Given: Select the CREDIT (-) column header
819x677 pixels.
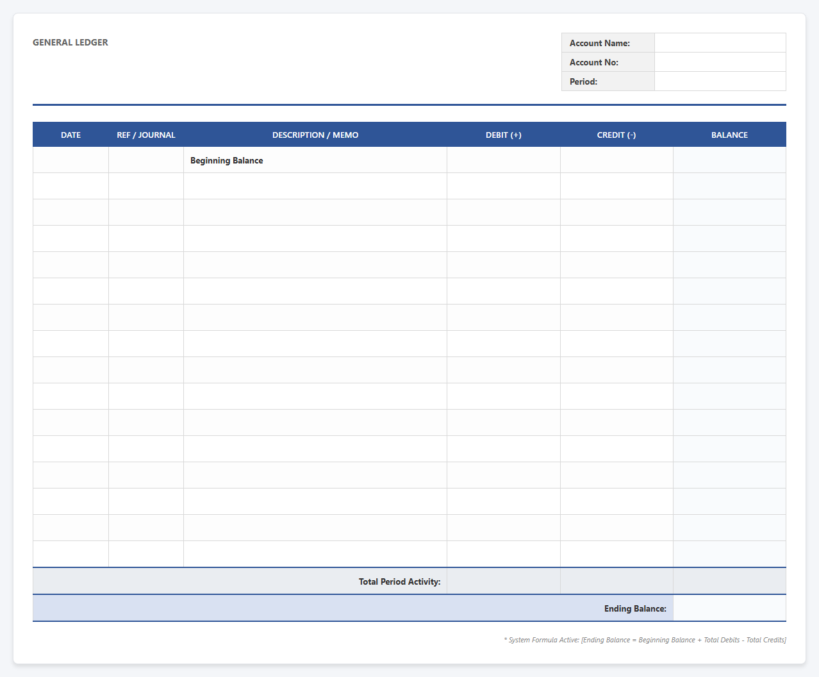Looking at the screenshot, I should [616, 135].
